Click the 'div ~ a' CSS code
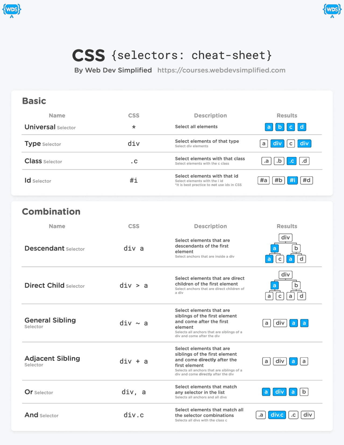Image resolution: width=344 pixels, height=445 pixels. coord(134,323)
